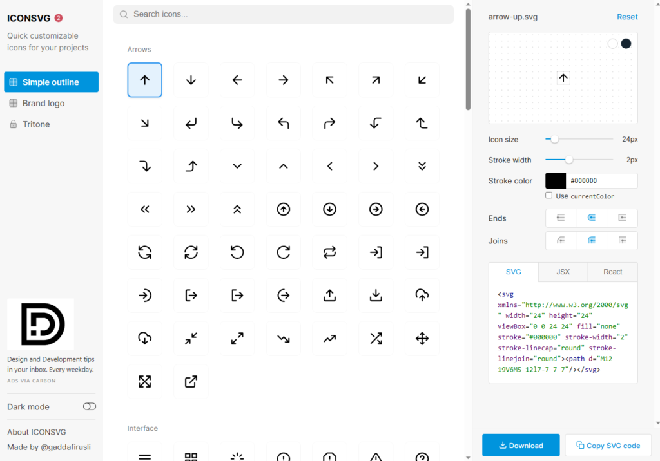
Task: Click the black stroke color swatch
Action: 556,181
